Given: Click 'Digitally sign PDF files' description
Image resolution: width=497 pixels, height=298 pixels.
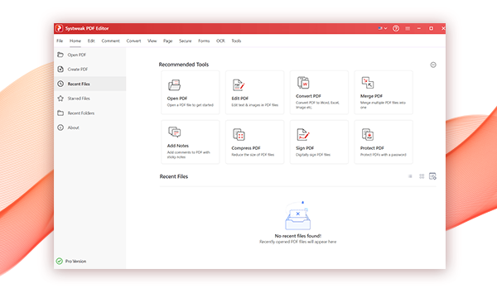Looking at the screenshot, I should (313, 155).
